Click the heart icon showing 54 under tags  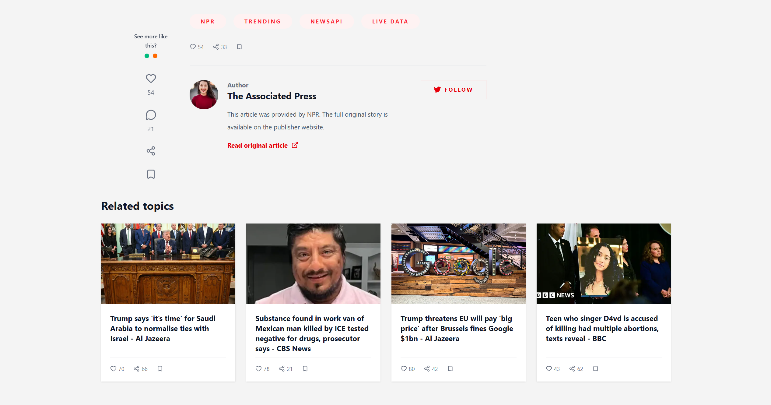tap(193, 47)
